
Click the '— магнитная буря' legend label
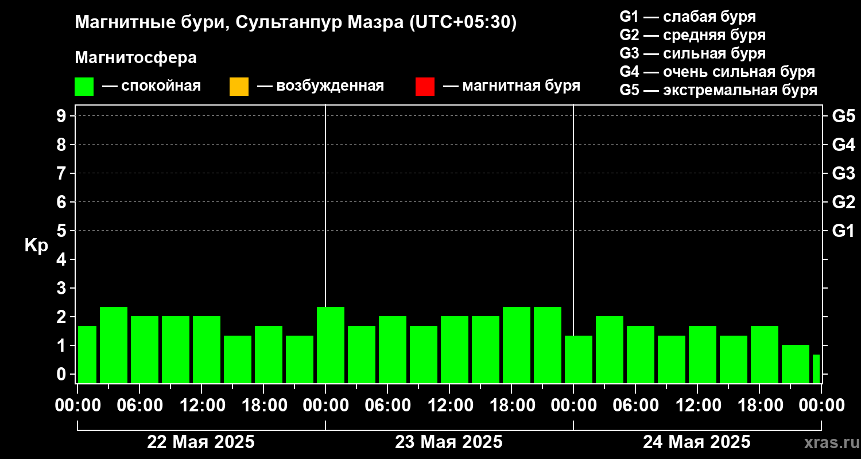511,87
